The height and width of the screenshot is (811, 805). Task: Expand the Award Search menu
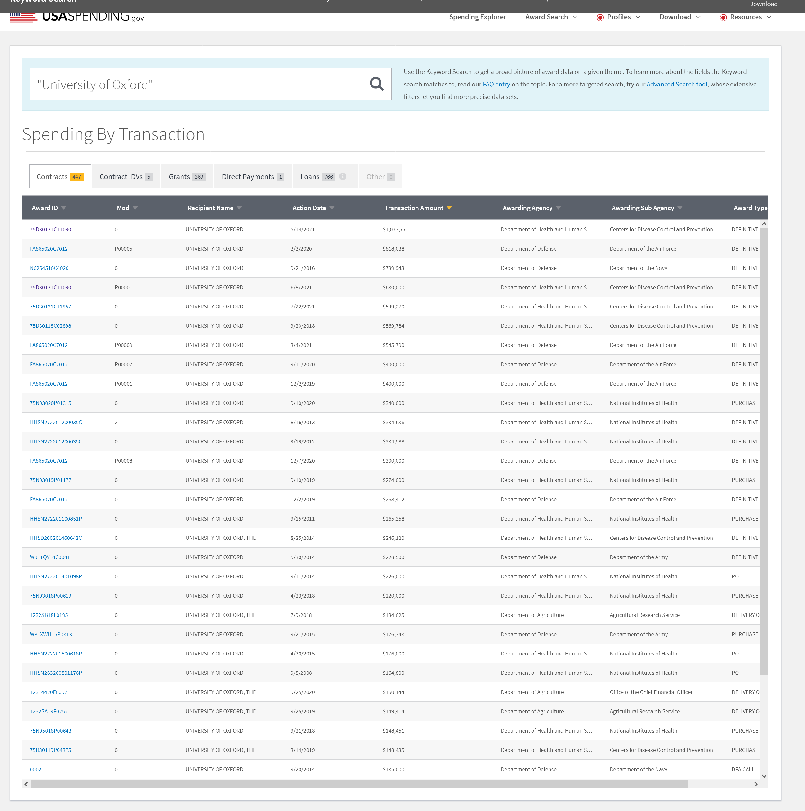tap(551, 17)
